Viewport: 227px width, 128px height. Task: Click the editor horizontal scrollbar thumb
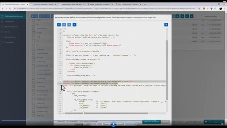[x=106, y=113]
